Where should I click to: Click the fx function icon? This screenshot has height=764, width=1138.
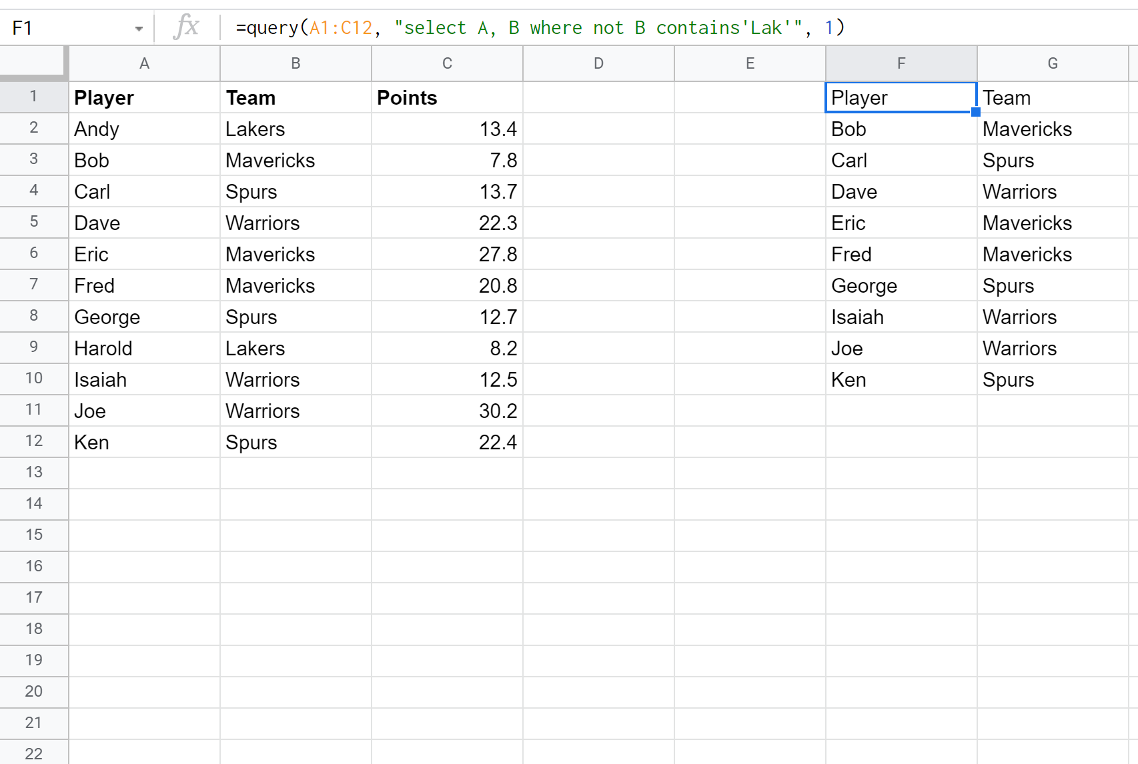[186, 27]
